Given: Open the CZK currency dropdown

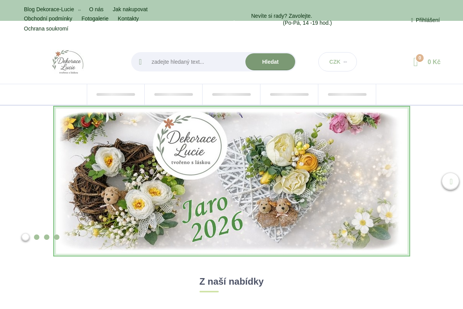Looking at the screenshot, I should click(x=338, y=62).
